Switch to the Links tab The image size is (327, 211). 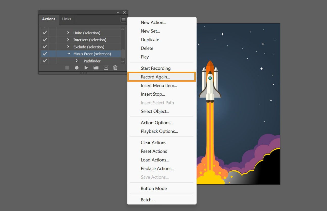pyautogui.click(x=66, y=19)
